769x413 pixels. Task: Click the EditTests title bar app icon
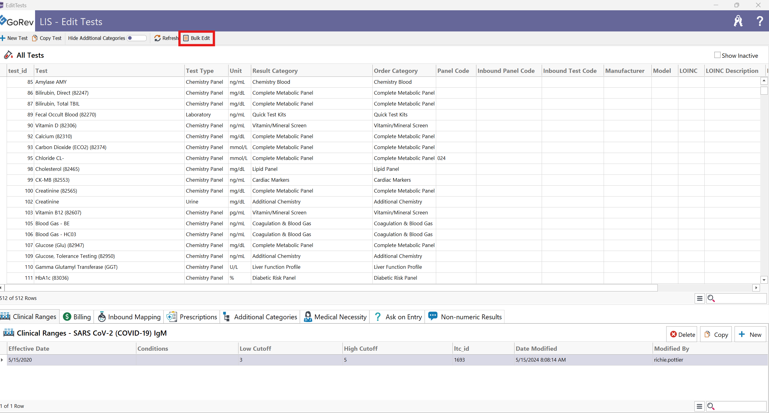[2, 5]
